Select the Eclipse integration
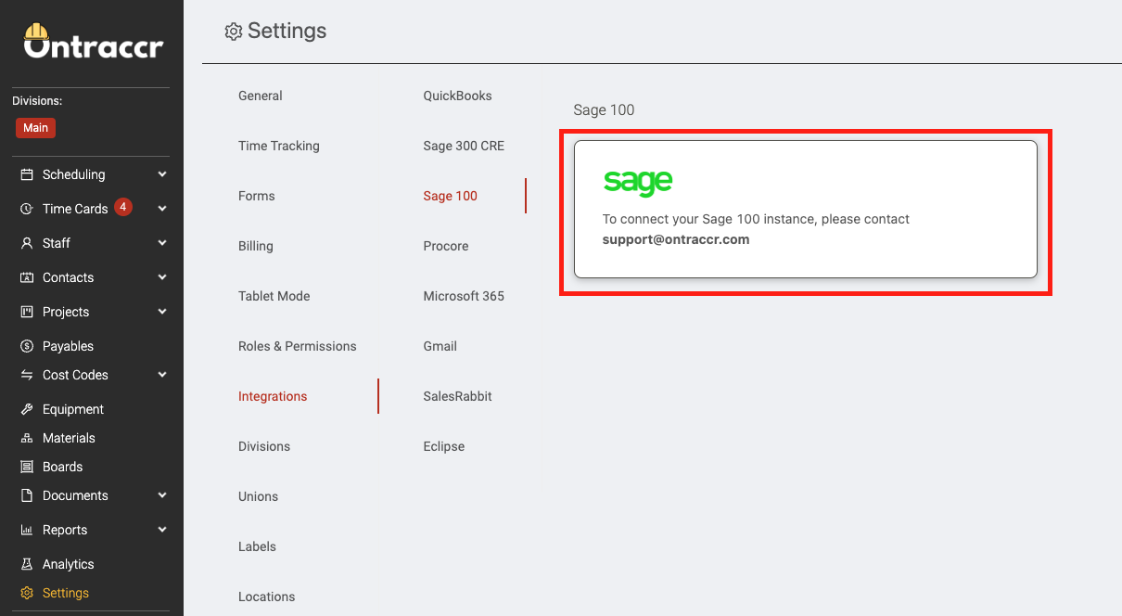 click(x=444, y=446)
